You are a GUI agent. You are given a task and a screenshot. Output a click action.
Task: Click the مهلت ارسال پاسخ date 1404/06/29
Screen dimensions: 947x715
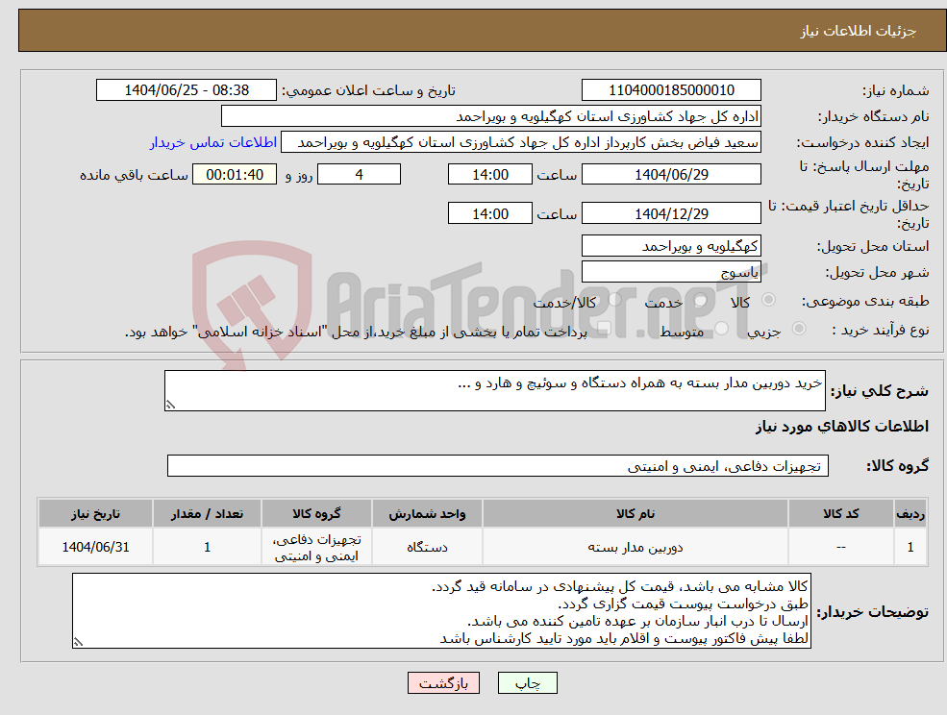(x=671, y=174)
